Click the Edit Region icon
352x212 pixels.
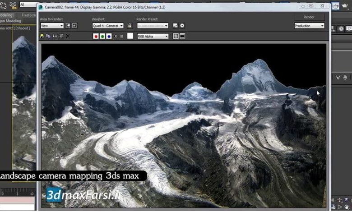68,26
